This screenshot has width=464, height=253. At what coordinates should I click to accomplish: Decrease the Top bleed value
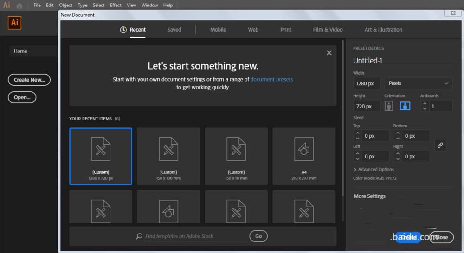(x=357, y=139)
